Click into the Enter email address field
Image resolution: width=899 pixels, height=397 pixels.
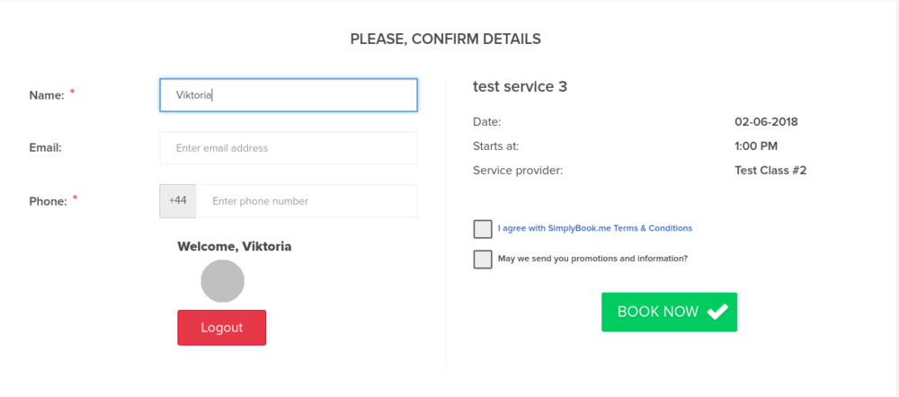coord(288,148)
